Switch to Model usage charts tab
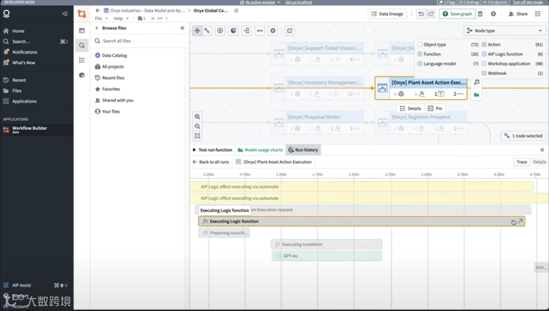The width and height of the screenshot is (549, 311). tap(260, 150)
